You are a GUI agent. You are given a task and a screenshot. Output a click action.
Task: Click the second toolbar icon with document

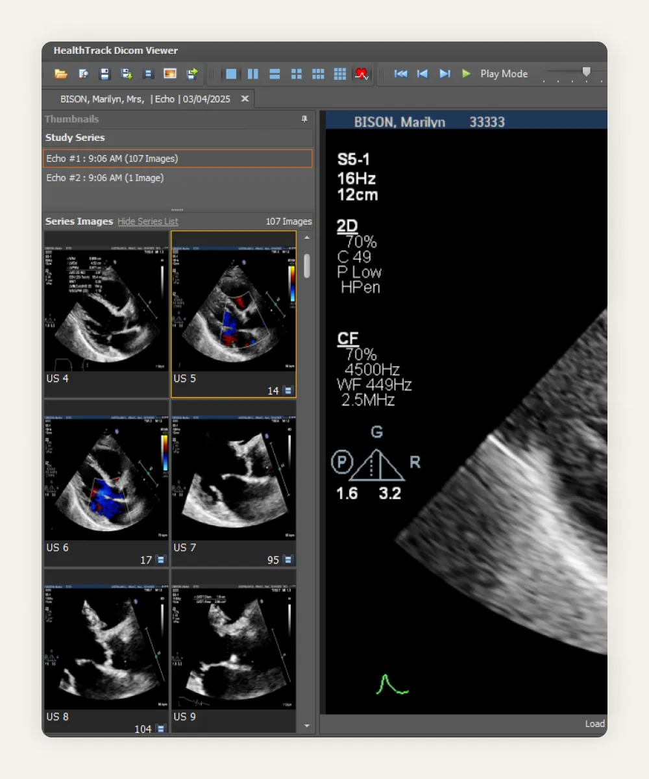pos(83,74)
